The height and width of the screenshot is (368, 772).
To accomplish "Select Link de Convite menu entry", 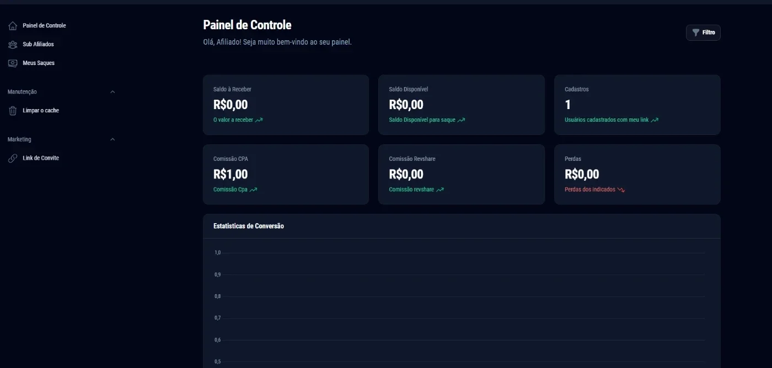I will (41, 158).
